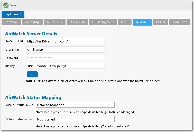Switch to the Common tab
This screenshot has width=194, height=132.
(11, 22)
